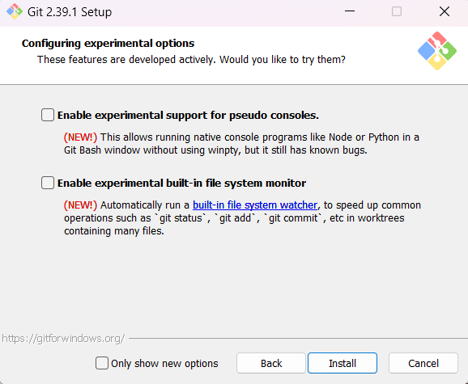Check Only show new options
Image resolution: width=468 pixels, height=384 pixels.
click(x=102, y=363)
